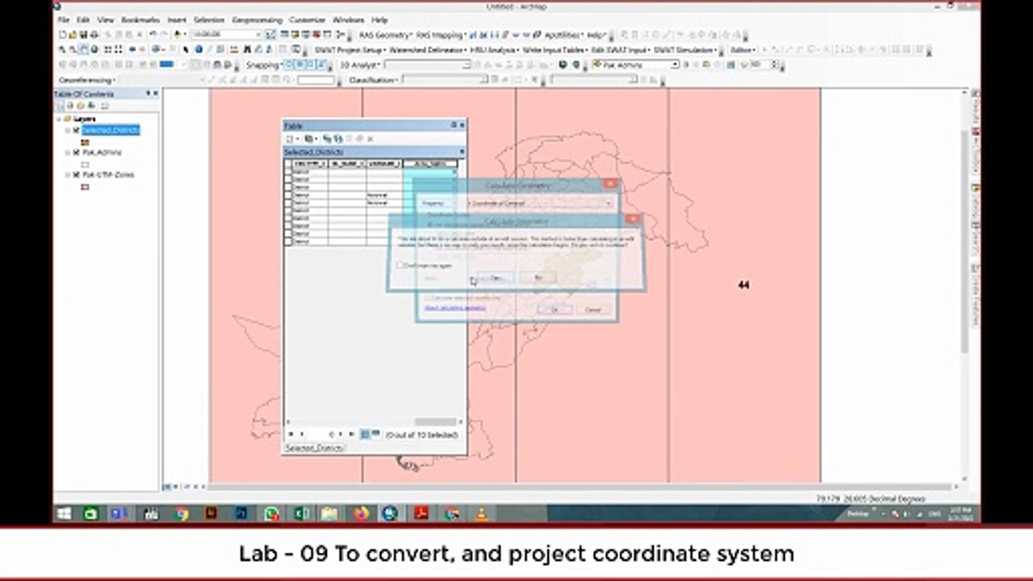Image resolution: width=1033 pixels, height=581 pixels.
Task: Select the Zoom Out tool
Action: (x=73, y=49)
